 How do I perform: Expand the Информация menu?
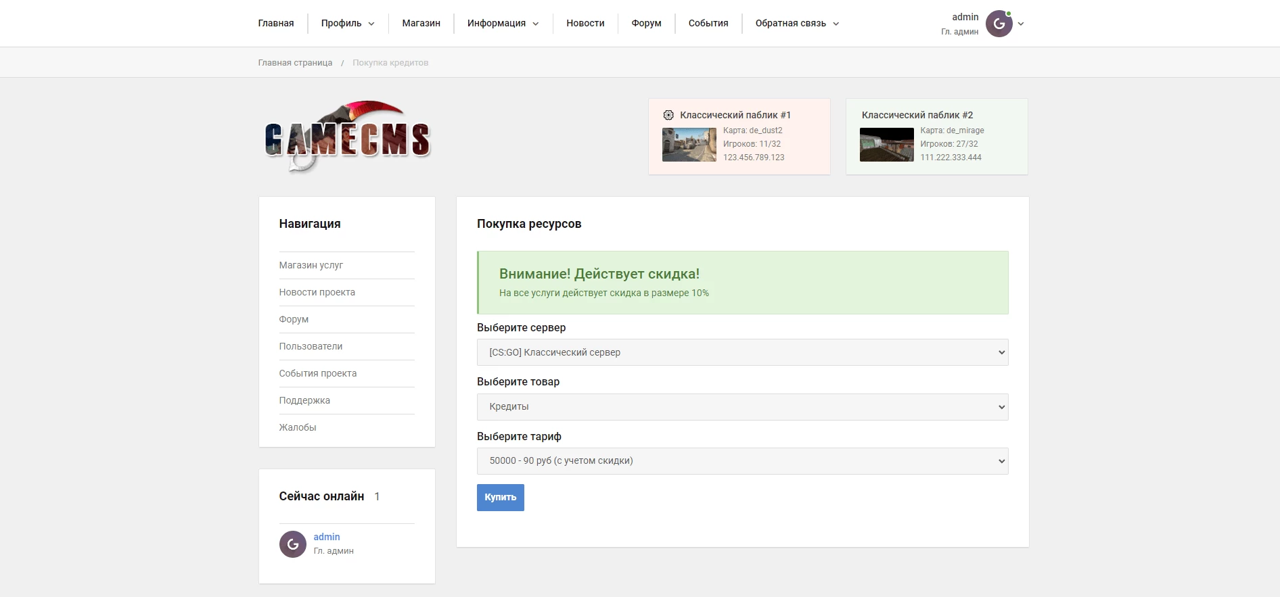tap(503, 23)
